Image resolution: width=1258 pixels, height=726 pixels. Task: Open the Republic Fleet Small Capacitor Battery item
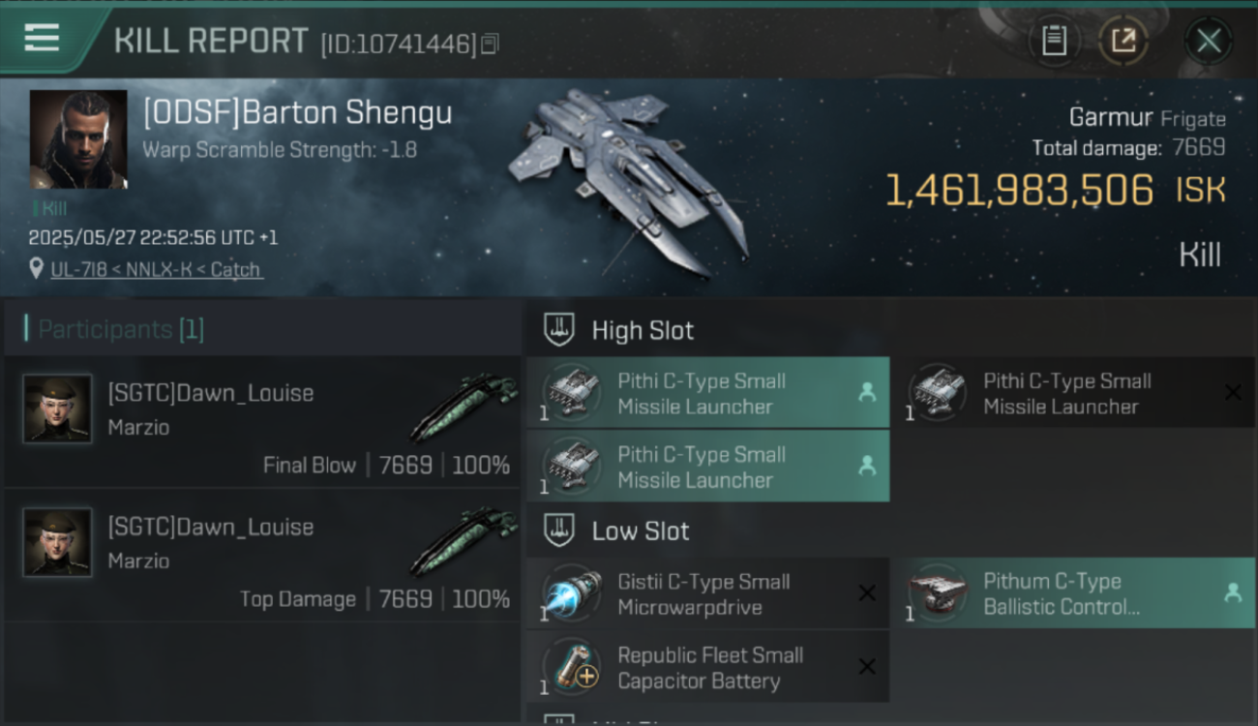[x=707, y=666]
